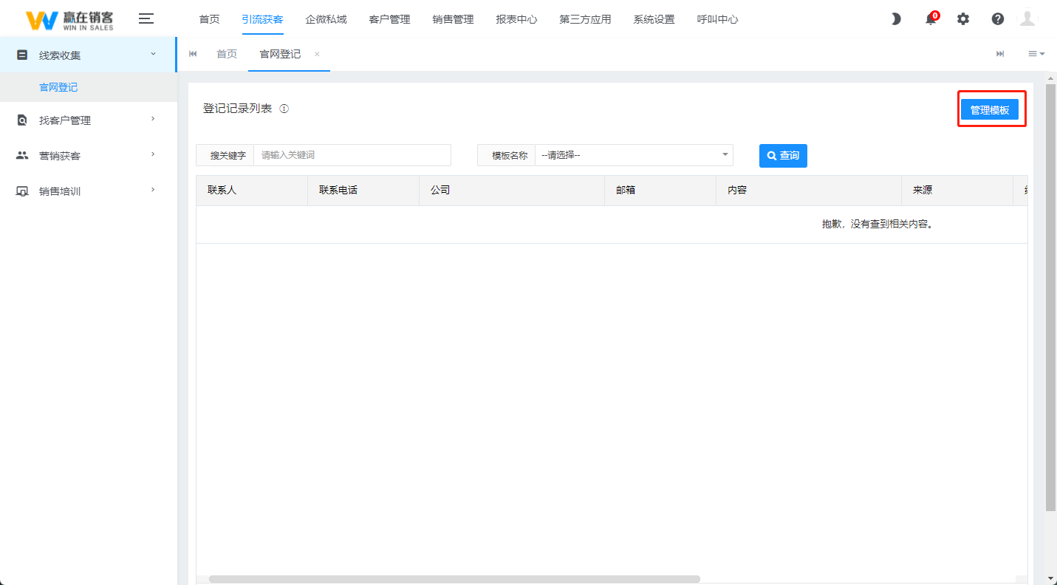Click scrollbar down arrow at bottom right
This screenshot has height=585, width=1057.
point(1051,578)
